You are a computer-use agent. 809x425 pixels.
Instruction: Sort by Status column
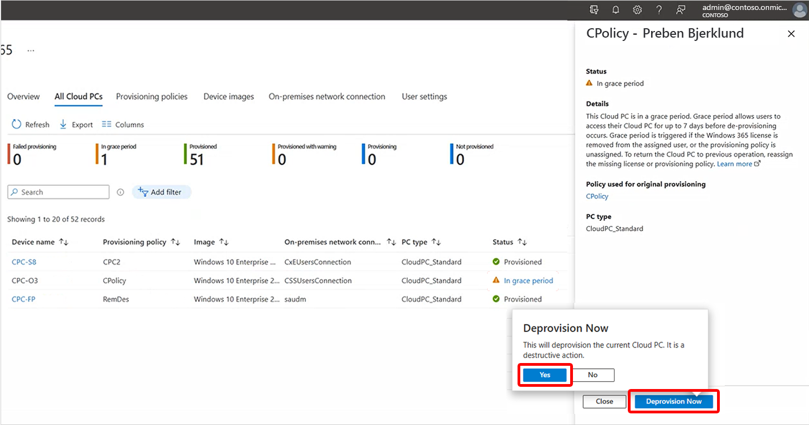pyautogui.click(x=521, y=242)
